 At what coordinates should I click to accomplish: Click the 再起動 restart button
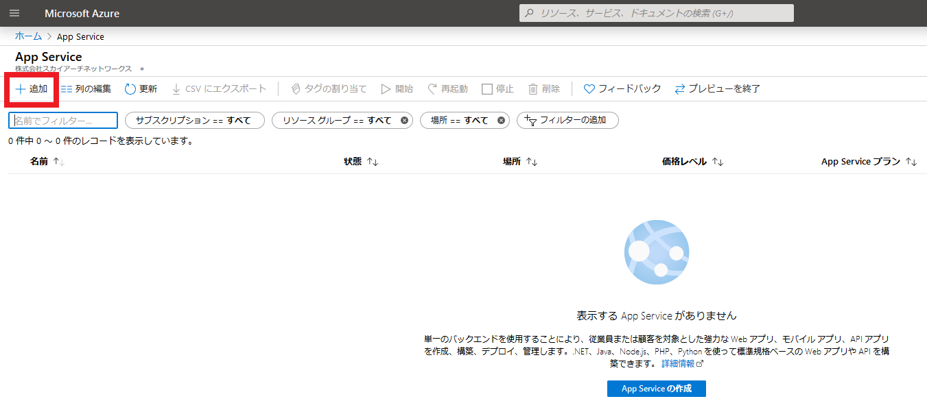[x=447, y=88]
